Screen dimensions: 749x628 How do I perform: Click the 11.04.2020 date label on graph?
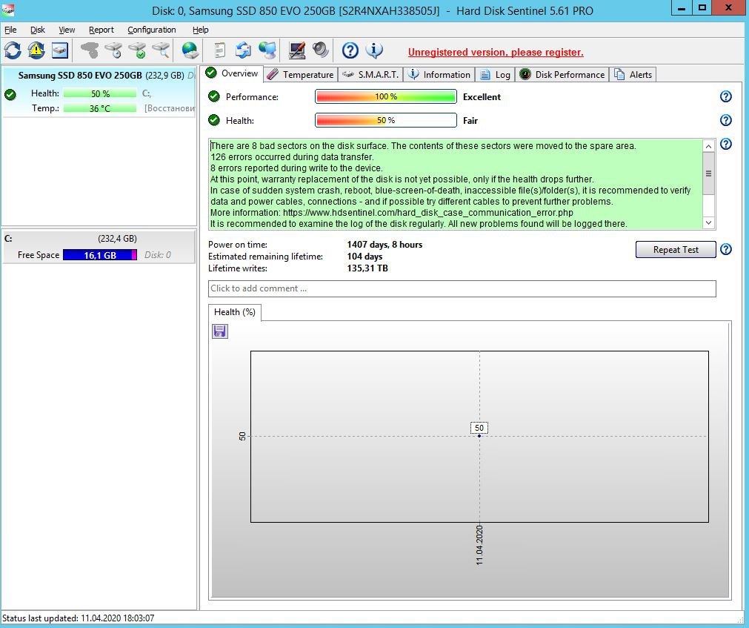tap(479, 545)
